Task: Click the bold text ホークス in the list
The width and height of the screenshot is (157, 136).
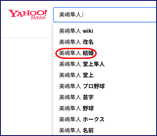Action: [x=94, y=119]
